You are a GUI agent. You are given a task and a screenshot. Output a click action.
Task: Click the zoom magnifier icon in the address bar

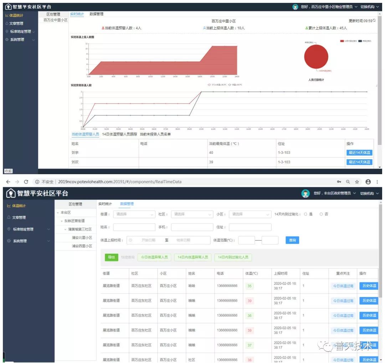point(348,182)
